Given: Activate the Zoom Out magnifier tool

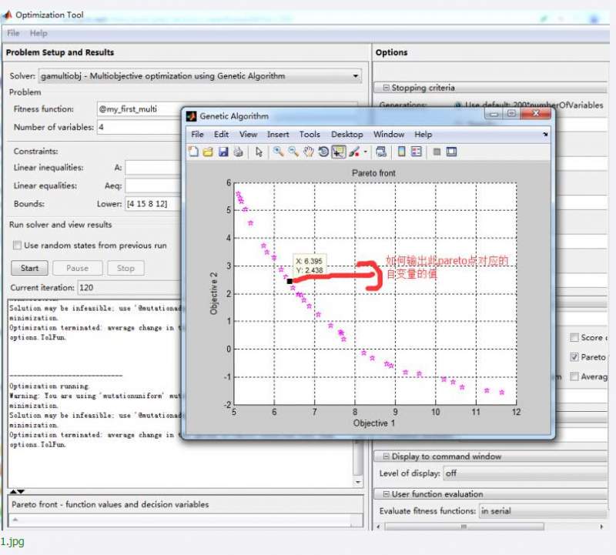Looking at the screenshot, I should [x=293, y=152].
